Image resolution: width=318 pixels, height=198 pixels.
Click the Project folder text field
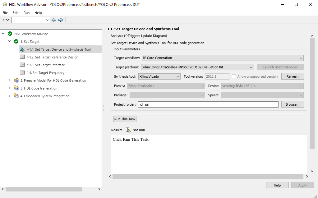point(208,105)
